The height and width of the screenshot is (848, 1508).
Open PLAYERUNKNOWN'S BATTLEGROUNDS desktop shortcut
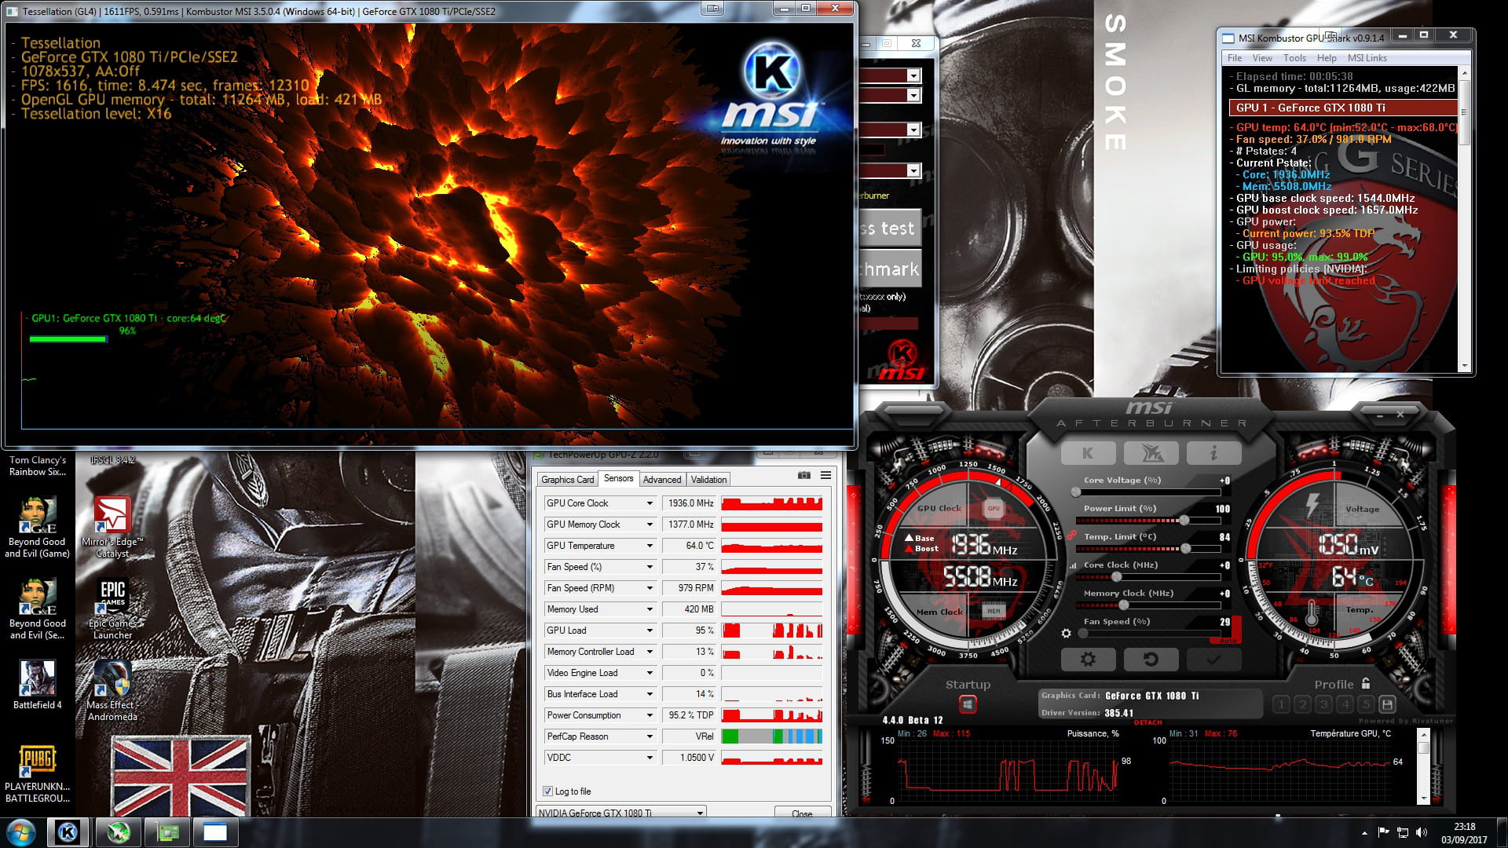[x=37, y=773]
